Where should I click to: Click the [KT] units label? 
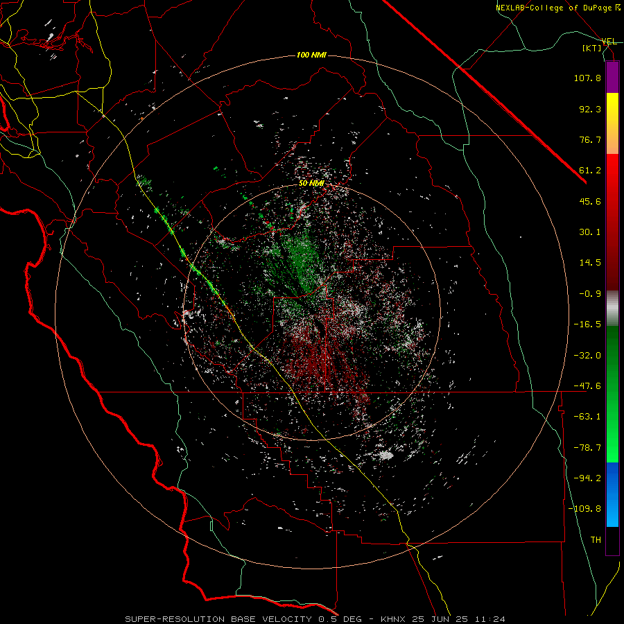click(x=592, y=48)
